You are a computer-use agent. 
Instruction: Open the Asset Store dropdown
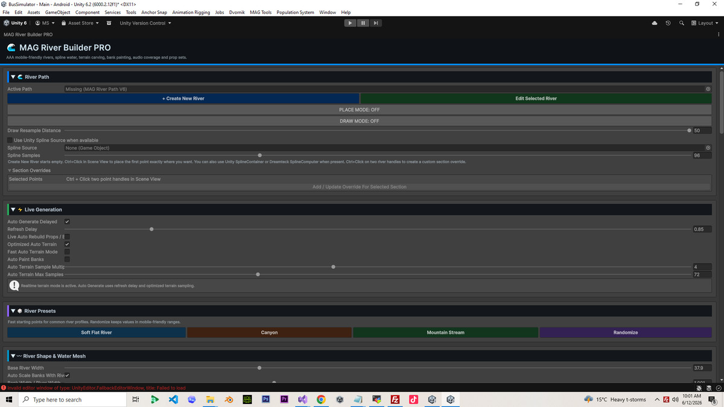click(80, 23)
